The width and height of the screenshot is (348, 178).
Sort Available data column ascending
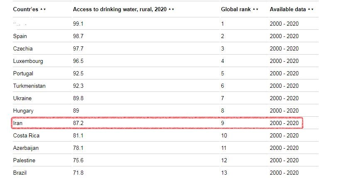[x=309, y=9]
